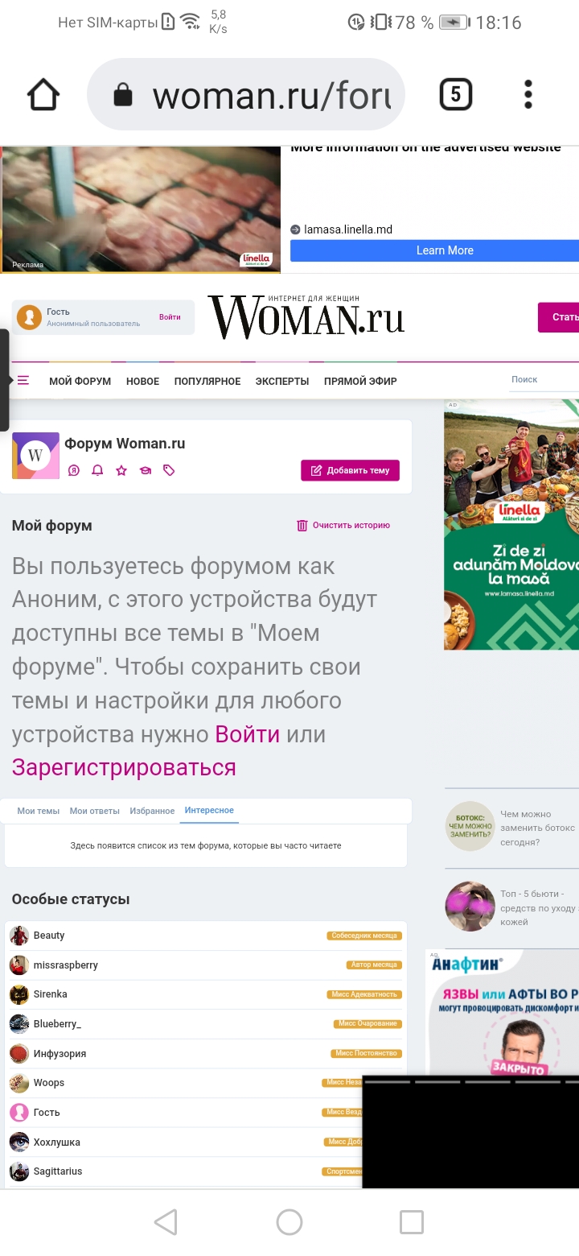Switch to the Интересное tab
Image resolution: width=579 pixels, height=1256 pixels.
(209, 811)
